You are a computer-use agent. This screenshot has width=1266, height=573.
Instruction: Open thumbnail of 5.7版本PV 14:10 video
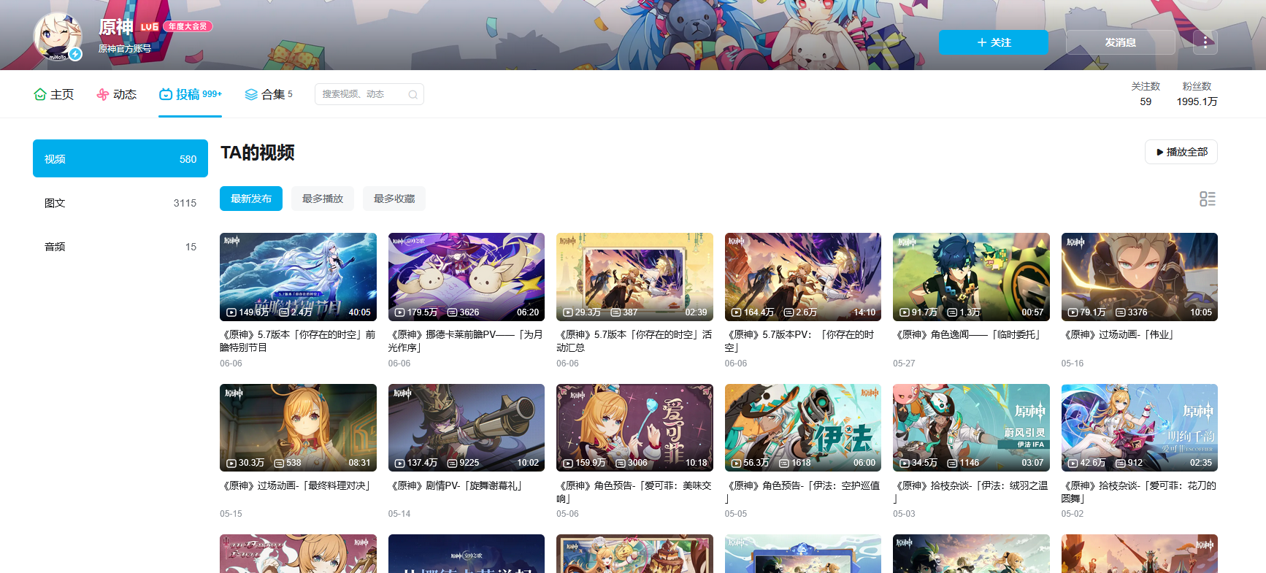[x=803, y=277]
